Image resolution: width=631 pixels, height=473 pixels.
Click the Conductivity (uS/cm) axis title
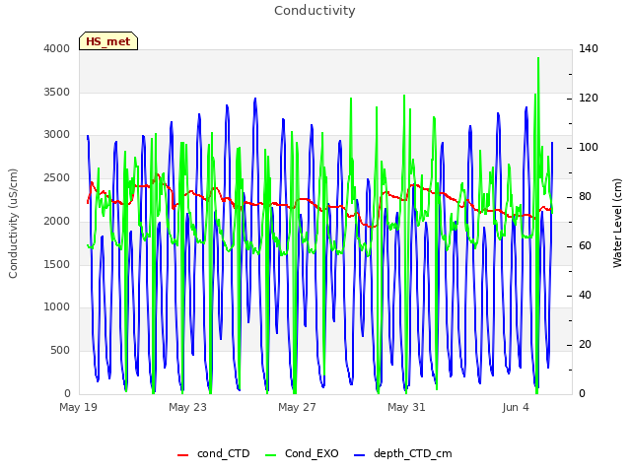13,224
